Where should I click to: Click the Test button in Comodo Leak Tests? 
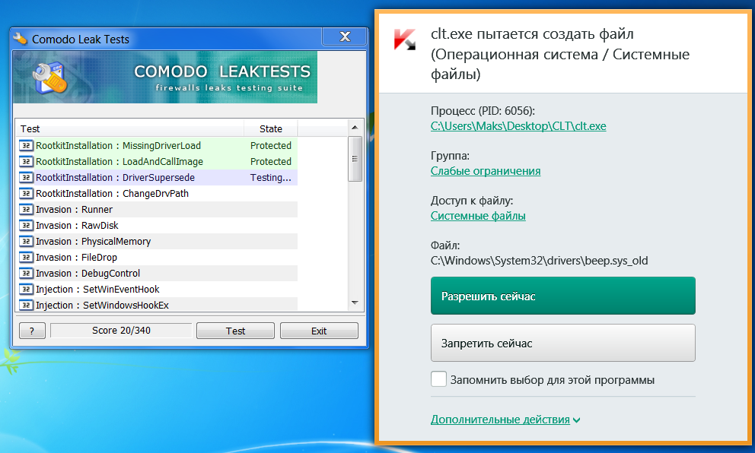(235, 331)
